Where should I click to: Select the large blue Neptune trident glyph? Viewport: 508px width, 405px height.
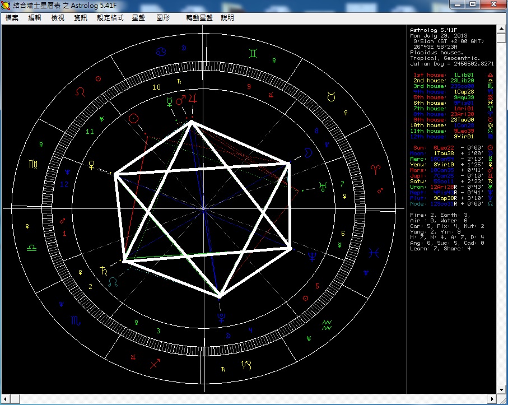pyautogui.click(x=312, y=257)
